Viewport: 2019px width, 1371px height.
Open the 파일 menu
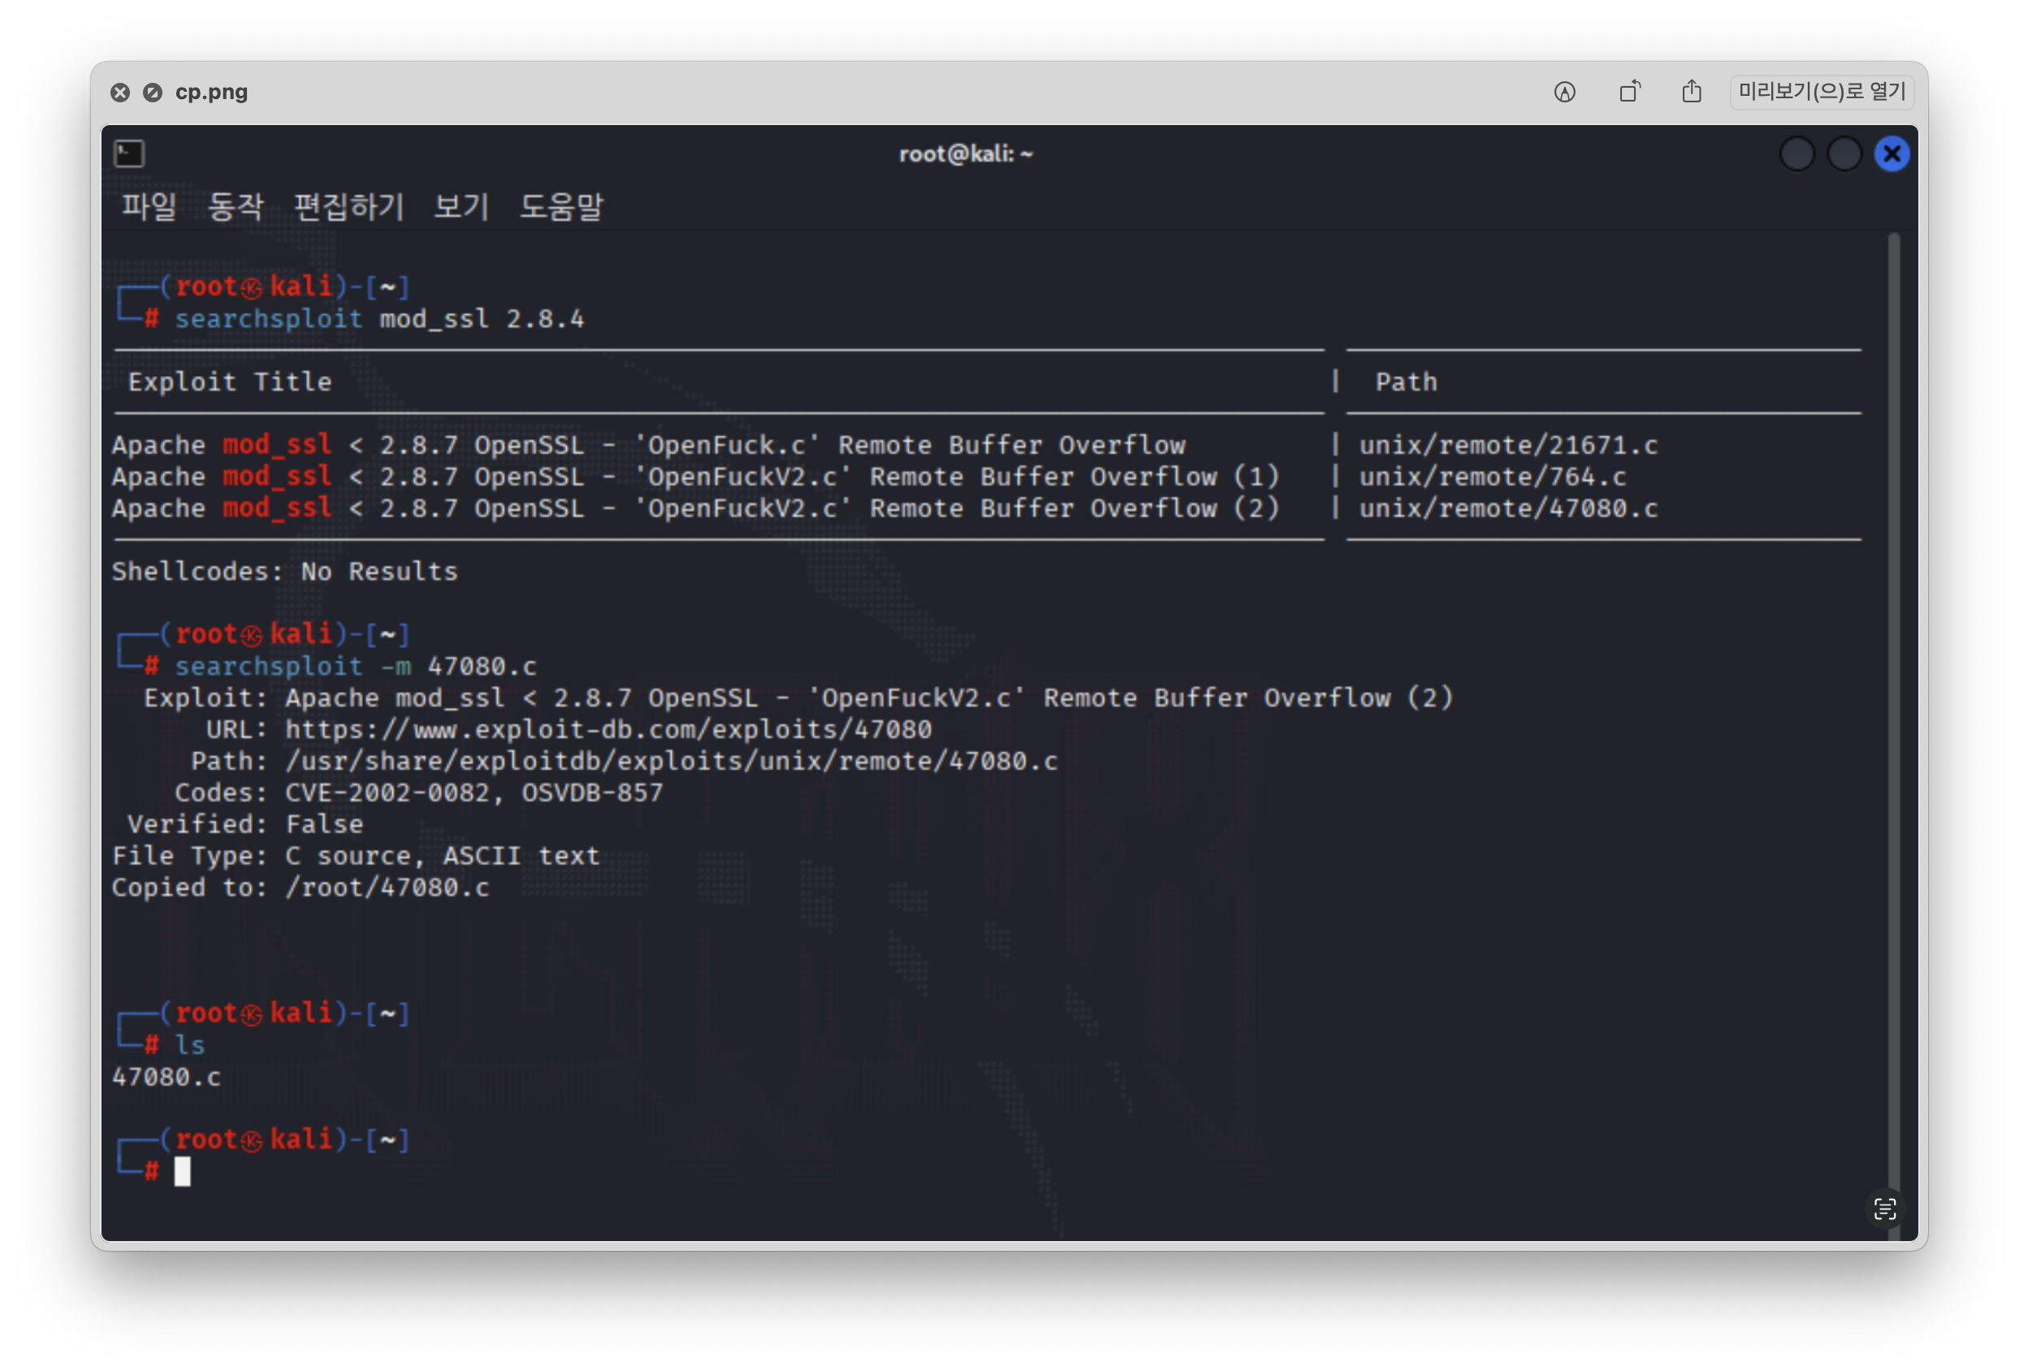click(149, 207)
